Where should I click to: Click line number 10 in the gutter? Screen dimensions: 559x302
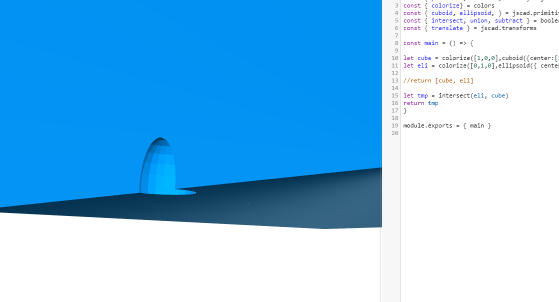[395, 57]
